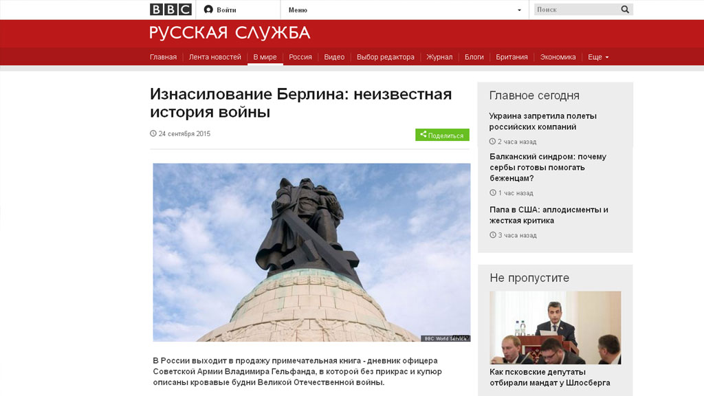
Task: Open the Украина запретила полеты headline
Action: pyautogui.click(x=543, y=121)
